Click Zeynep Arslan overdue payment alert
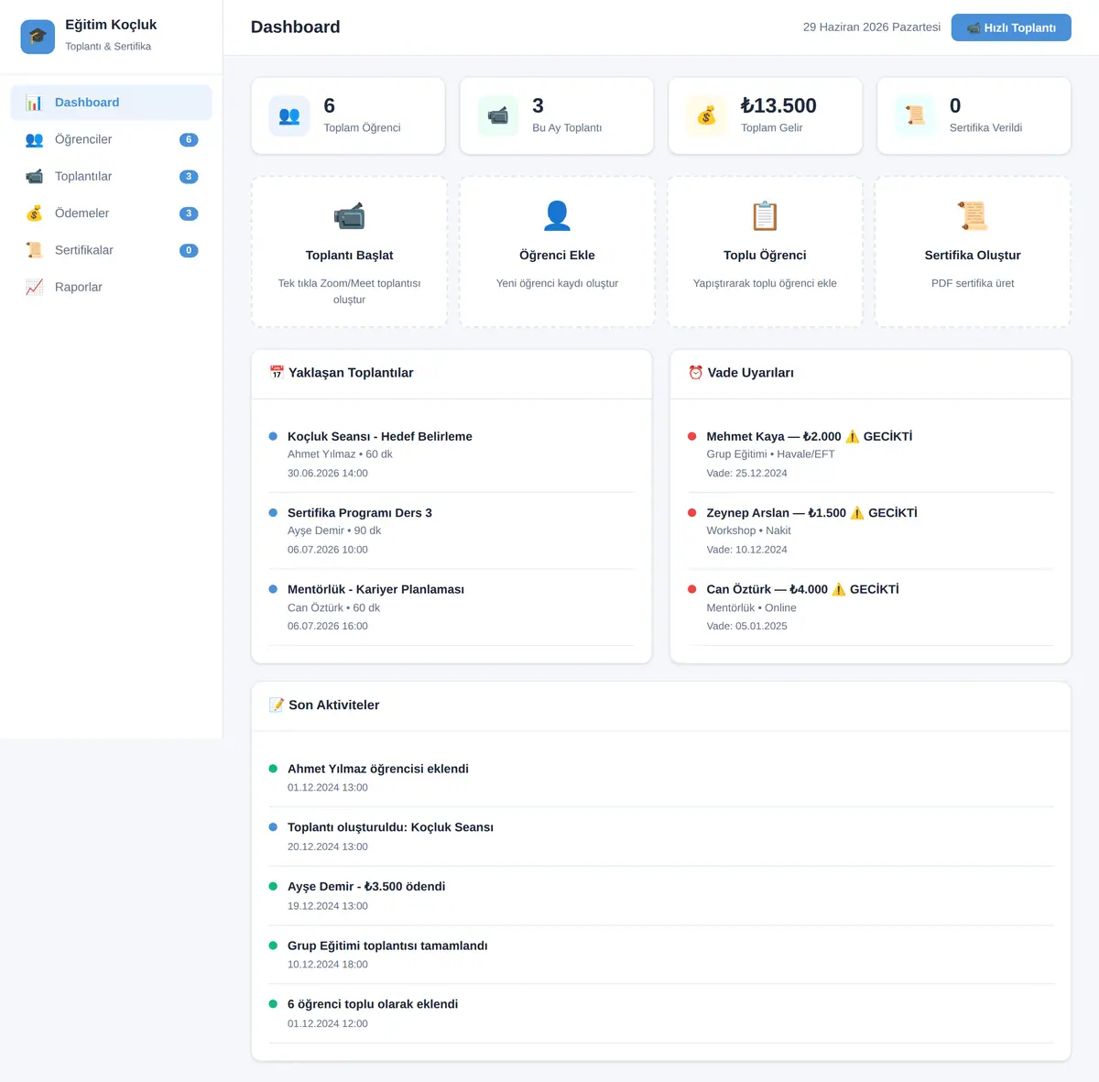This screenshot has height=1082, width=1099. tap(870, 531)
